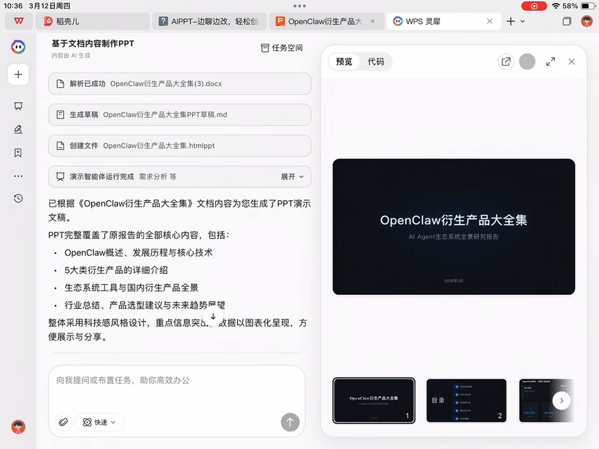Send the message with the up arrow button

click(x=290, y=422)
